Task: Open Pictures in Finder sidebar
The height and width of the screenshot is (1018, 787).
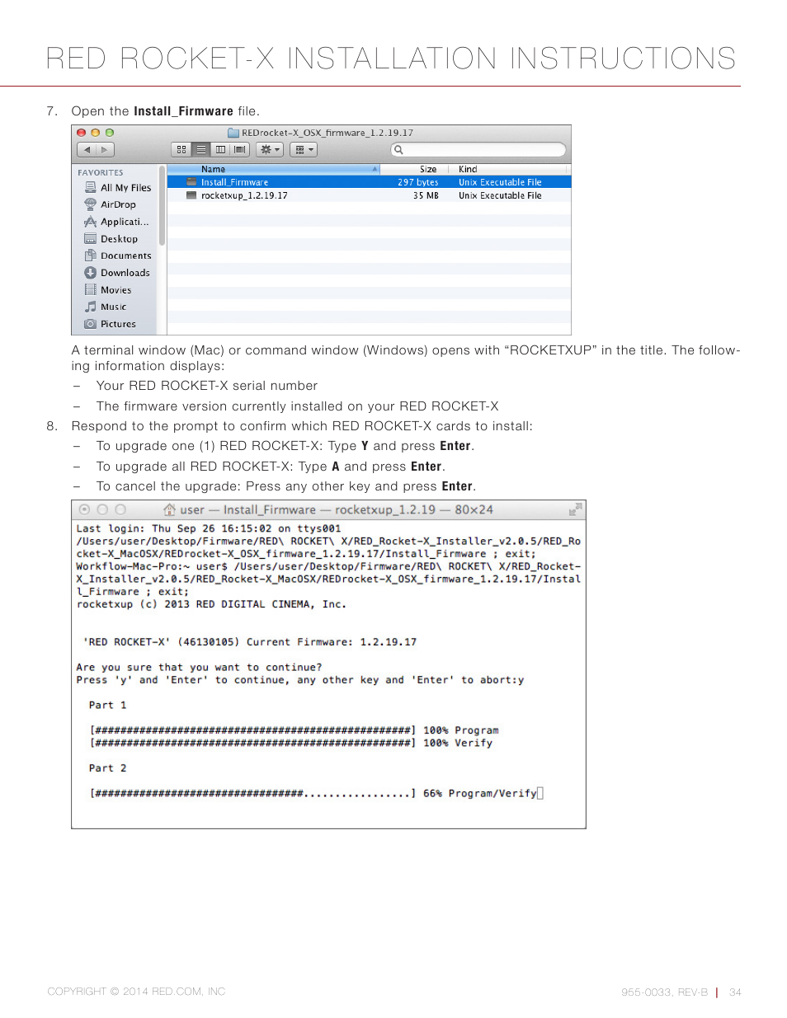Action: [x=111, y=324]
